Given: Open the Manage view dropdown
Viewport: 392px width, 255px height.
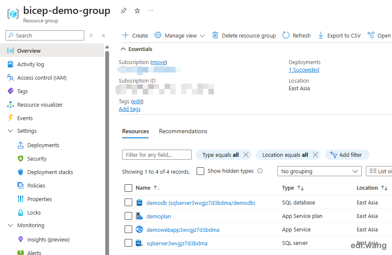Looking at the screenshot, I should [x=179, y=35].
